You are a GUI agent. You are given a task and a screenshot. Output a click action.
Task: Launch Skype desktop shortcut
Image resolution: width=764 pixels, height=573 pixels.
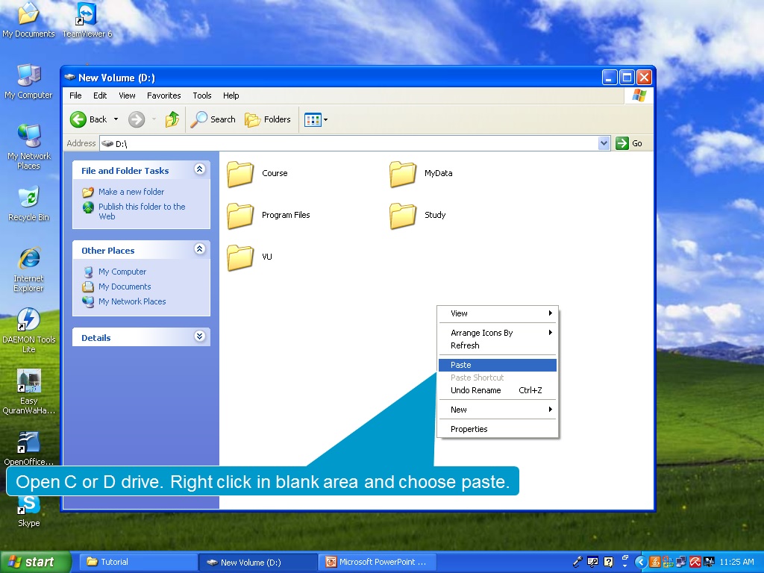pos(28,510)
